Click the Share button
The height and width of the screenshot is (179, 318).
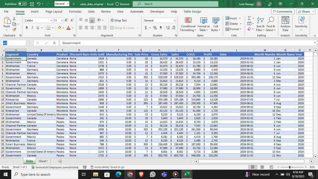(x=305, y=11)
